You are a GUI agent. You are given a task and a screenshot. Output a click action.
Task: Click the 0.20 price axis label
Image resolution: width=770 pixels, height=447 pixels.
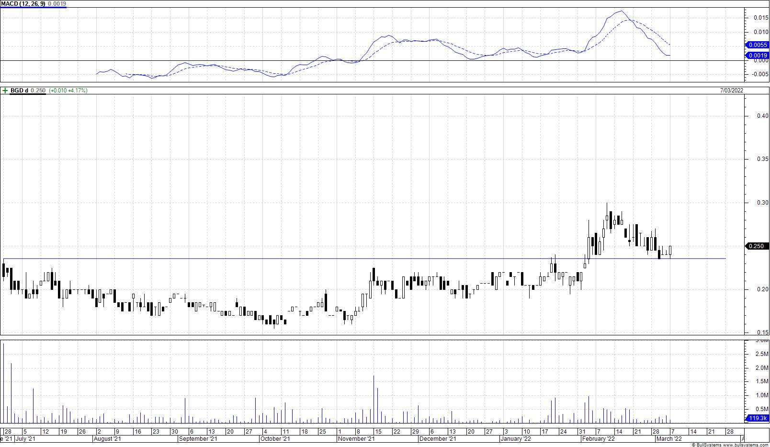click(763, 289)
